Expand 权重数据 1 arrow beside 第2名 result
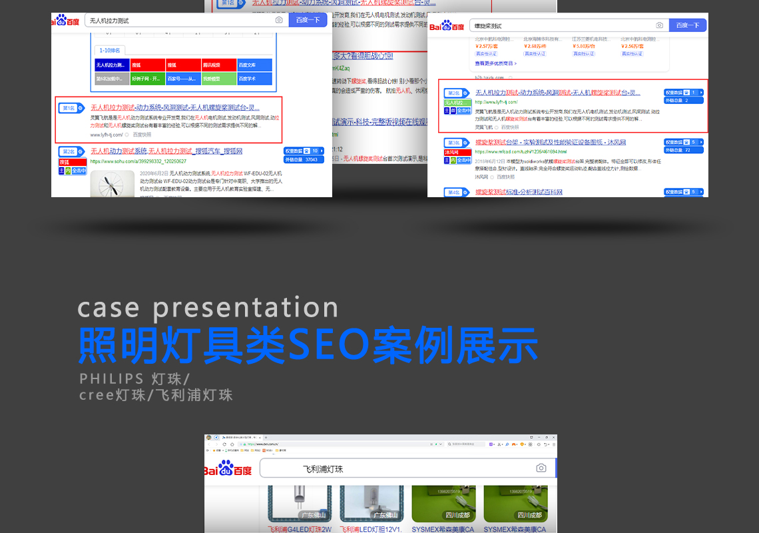 tap(700, 93)
